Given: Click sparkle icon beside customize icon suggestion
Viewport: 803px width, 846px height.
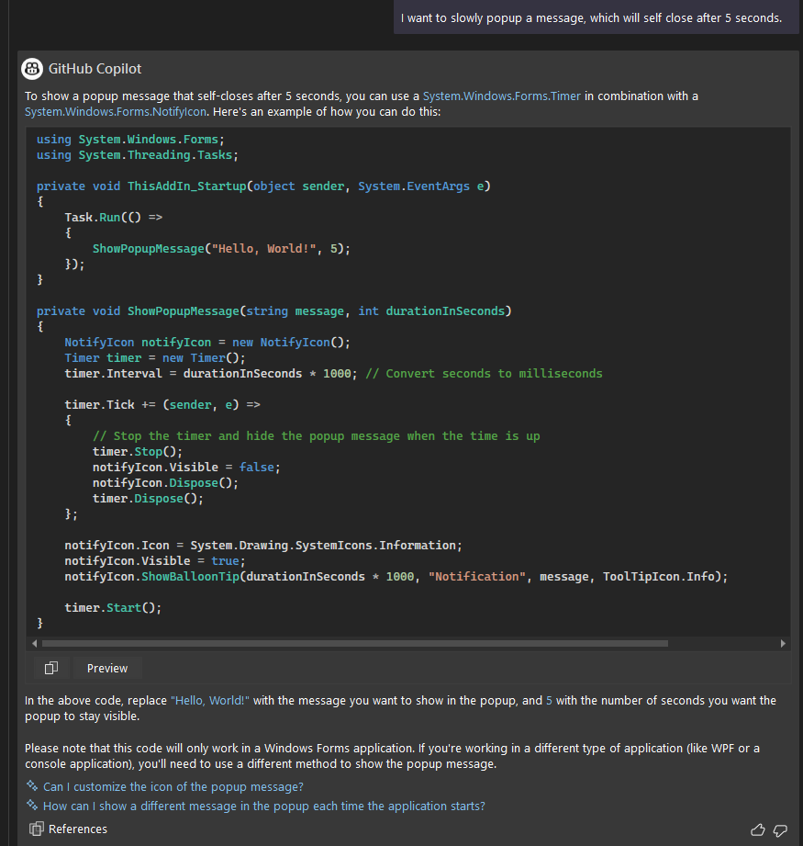Looking at the screenshot, I should [x=32, y=785].
